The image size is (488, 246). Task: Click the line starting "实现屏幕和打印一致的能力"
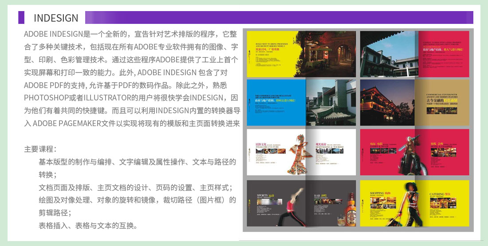[126, 72]
